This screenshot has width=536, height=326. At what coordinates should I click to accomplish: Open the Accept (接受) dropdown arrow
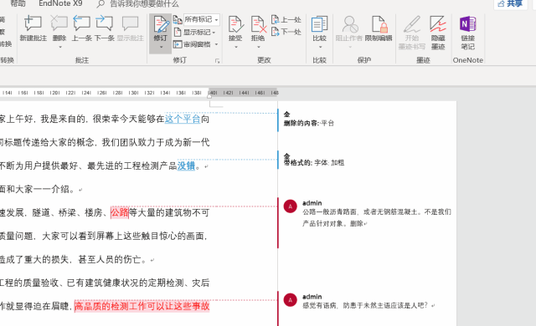(236, 47)
